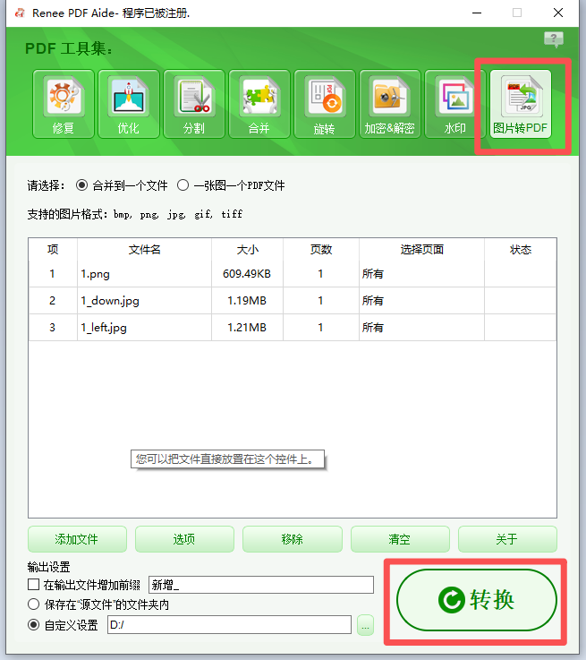Close the Renee PDF Aide window
Screen dimensions: 586x660
point(558,13)
